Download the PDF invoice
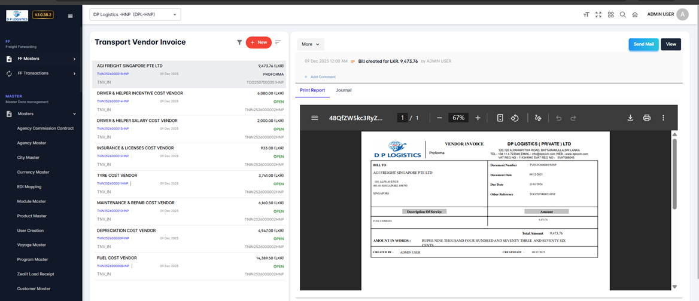Screen dimensions: 699x301 630,118
